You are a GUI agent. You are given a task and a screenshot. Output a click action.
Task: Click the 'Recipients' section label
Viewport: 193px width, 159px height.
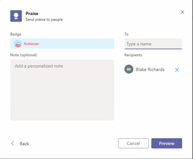tap(133, 55)
